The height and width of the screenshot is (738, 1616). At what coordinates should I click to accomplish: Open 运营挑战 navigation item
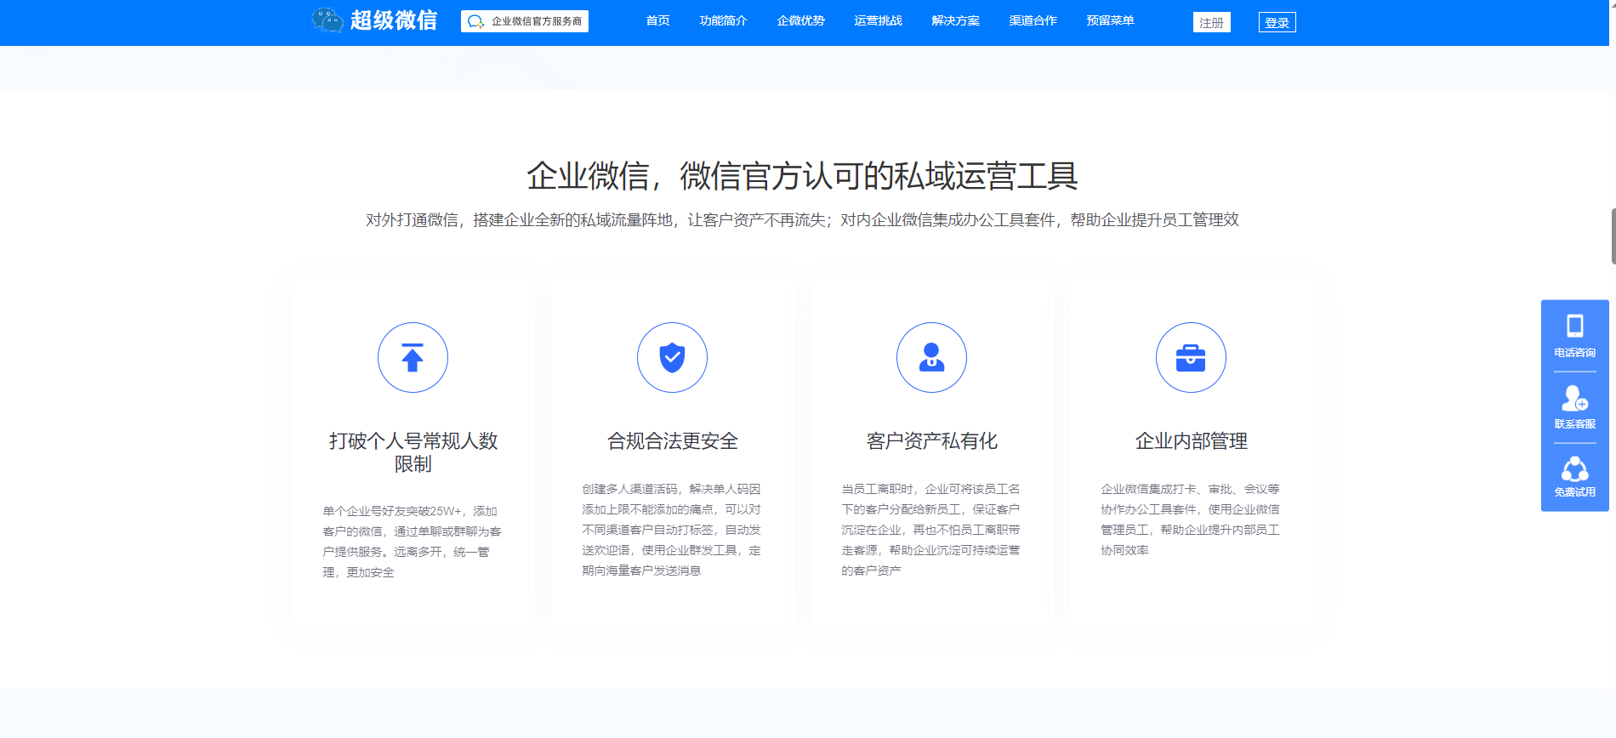tap(878, 21)
